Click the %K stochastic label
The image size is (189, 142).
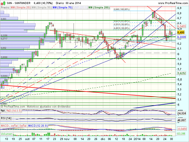coord(3,111)
